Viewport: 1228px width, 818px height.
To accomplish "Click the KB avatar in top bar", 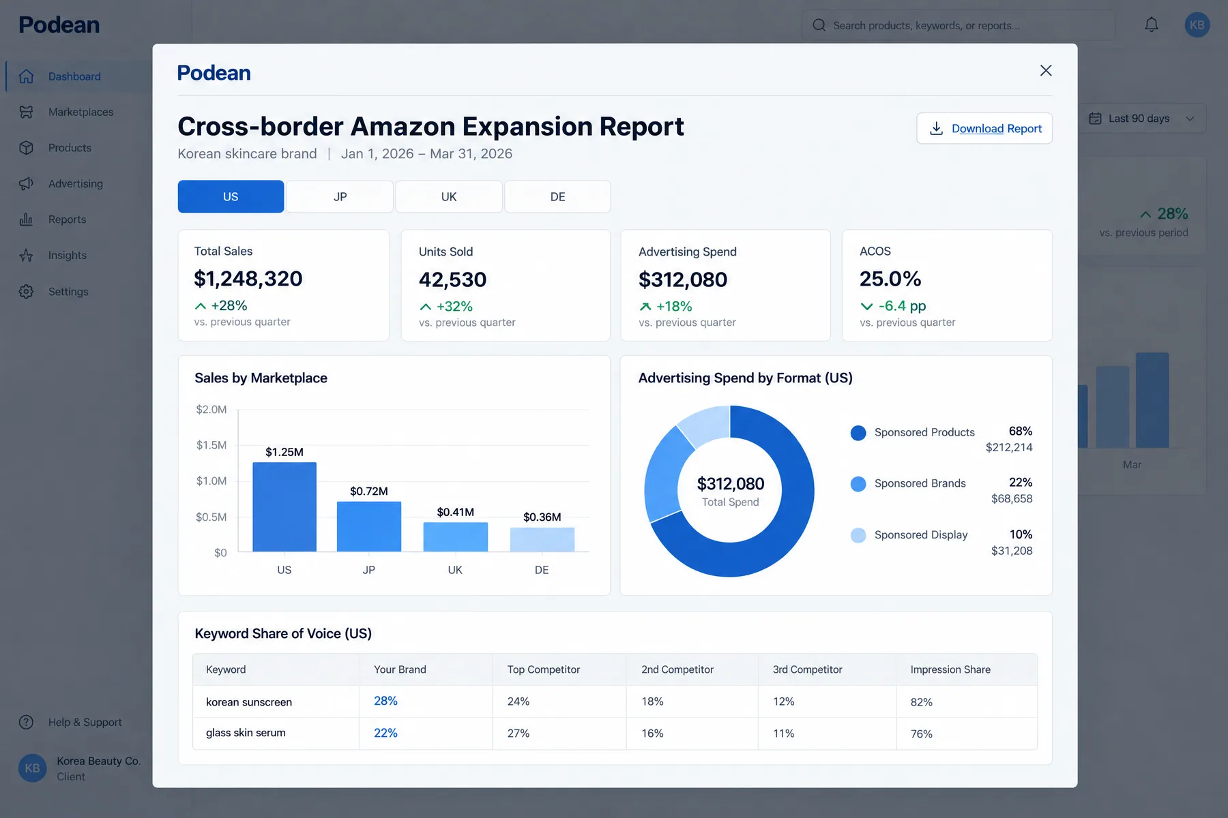I will click(1197, 25).
